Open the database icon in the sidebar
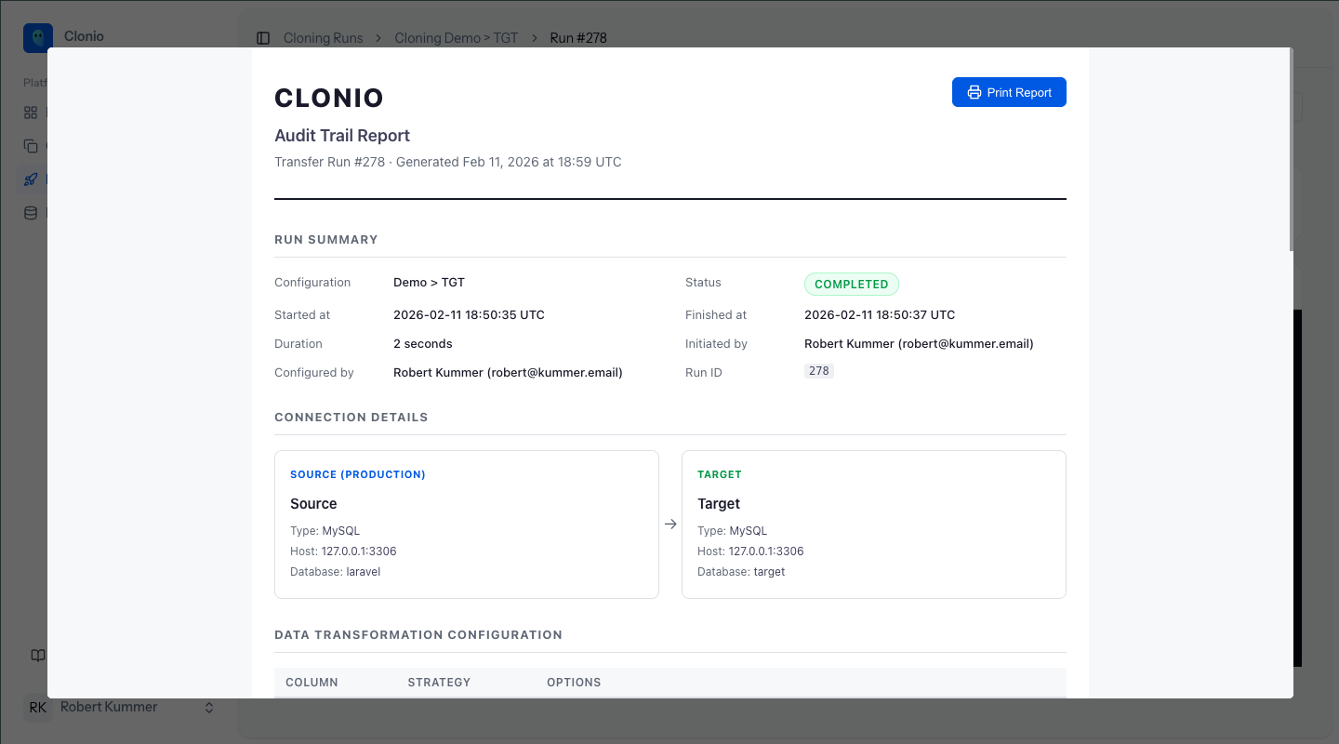 (x=31, y=212)
